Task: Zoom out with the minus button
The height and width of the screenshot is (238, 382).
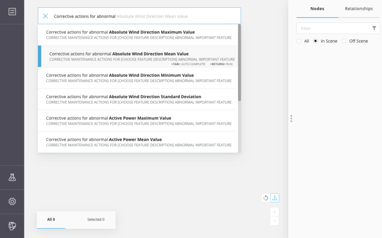Action: point(275,221)
